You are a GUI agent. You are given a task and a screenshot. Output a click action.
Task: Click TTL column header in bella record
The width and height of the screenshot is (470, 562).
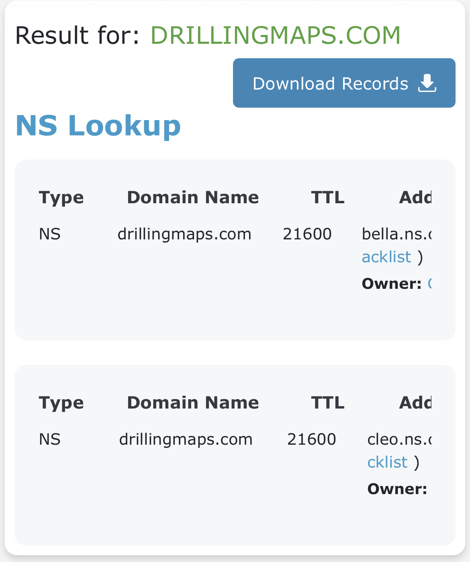tap(327, 198)
